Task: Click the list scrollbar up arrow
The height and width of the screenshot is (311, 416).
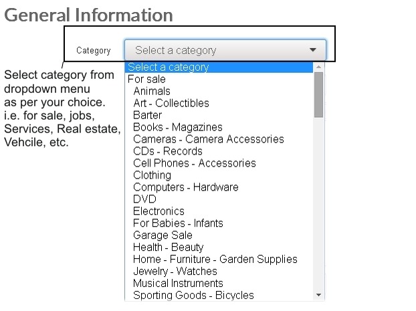Action: coord(319,67)
